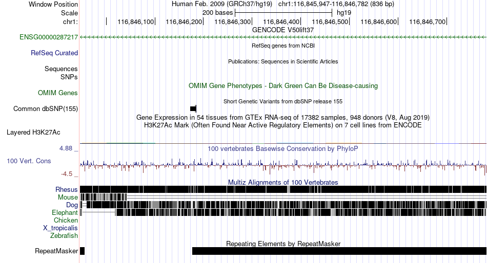The image size is (487, 263).
Task: Click the short RepeatMasker block next to its label
Action: click(x=83, y=251)
